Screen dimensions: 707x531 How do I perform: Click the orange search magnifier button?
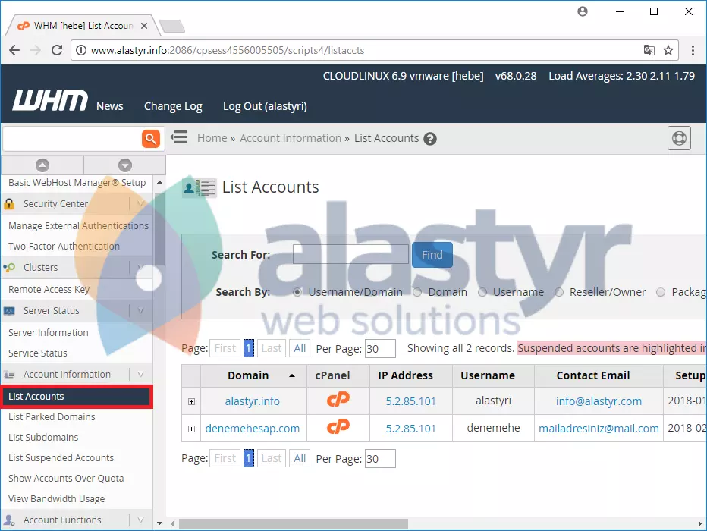click(151, 138)
